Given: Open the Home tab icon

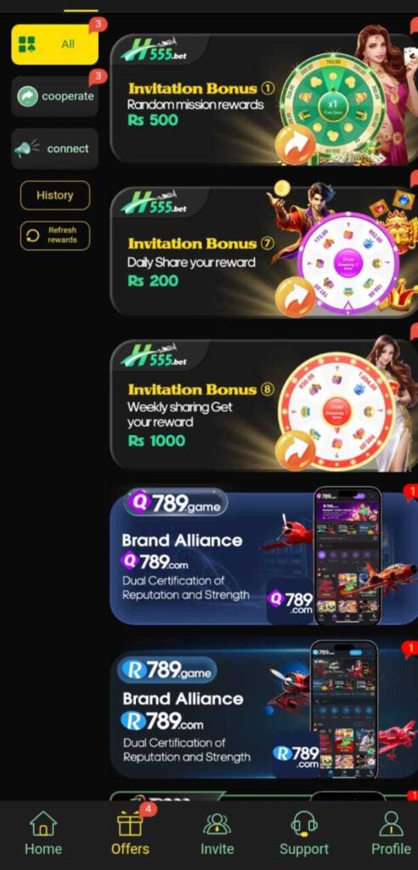Looking at the screenshot, I should pyautogui.click(x=43, y=824).
